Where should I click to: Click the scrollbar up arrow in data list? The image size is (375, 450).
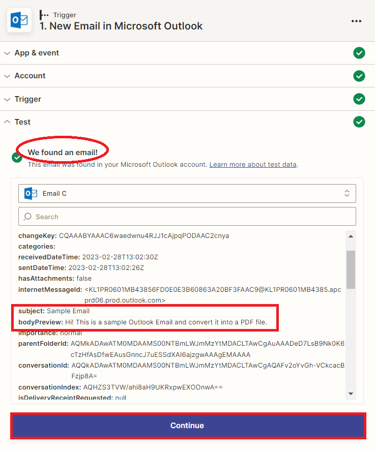tap(351, 236)
